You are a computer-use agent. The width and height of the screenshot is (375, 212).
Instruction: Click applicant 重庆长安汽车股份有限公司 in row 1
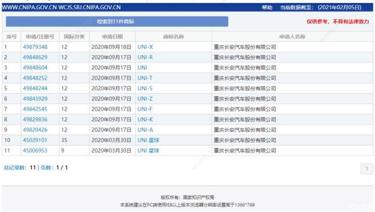click(245, 47)
